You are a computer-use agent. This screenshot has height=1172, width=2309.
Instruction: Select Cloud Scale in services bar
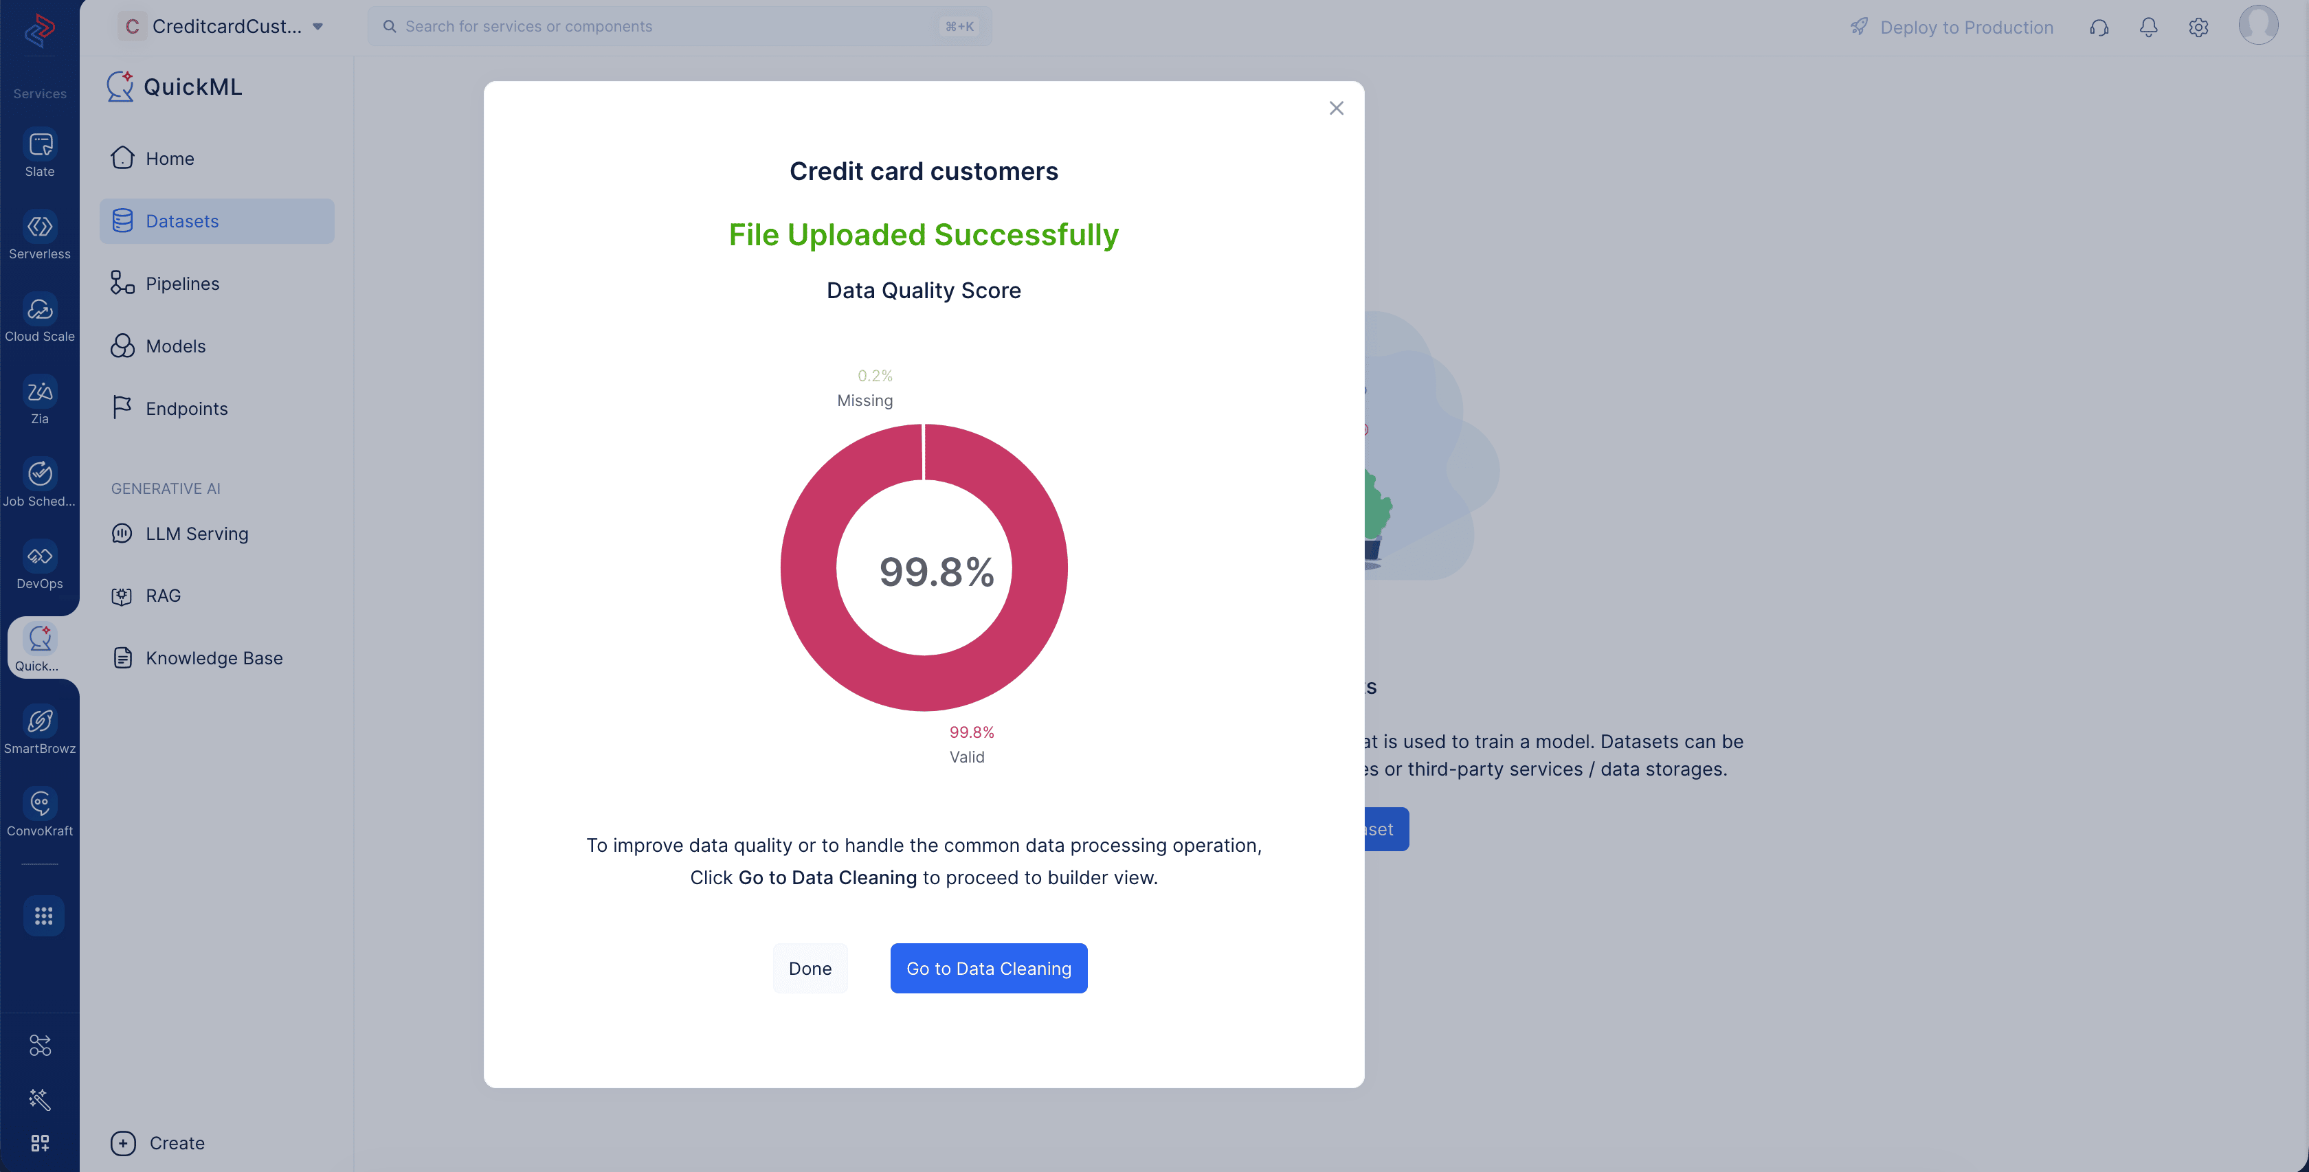39,318
